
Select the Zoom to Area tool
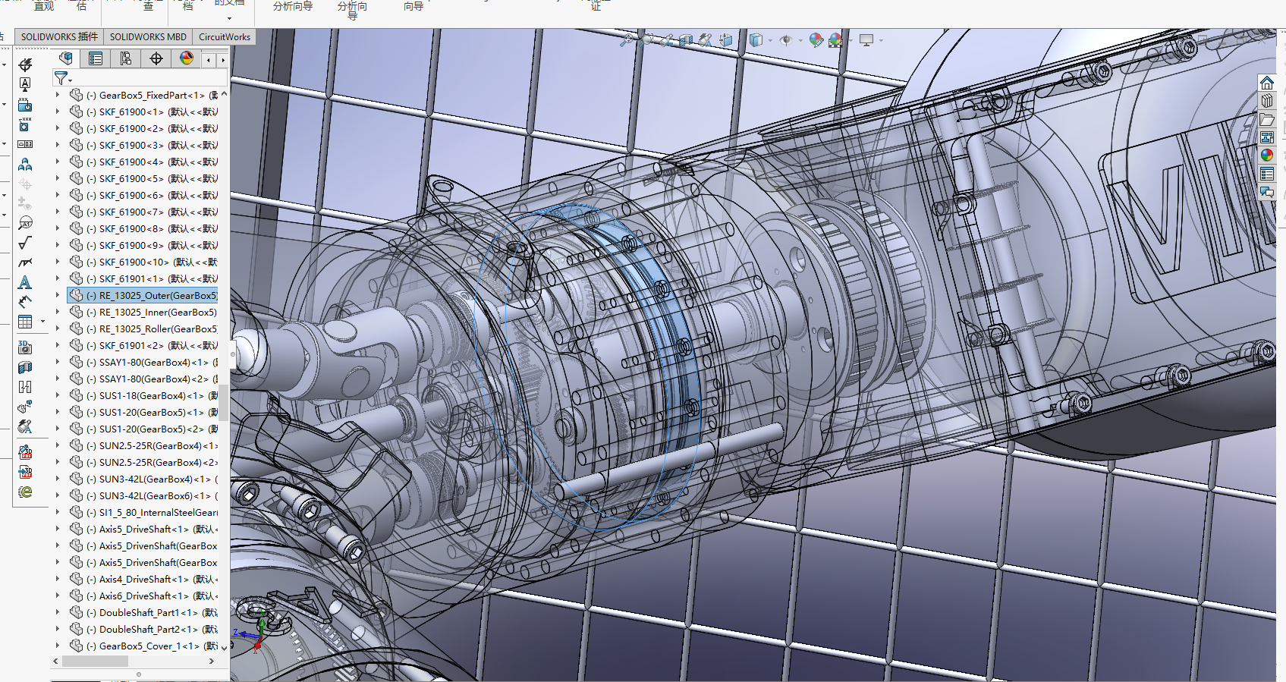(646, 40)
